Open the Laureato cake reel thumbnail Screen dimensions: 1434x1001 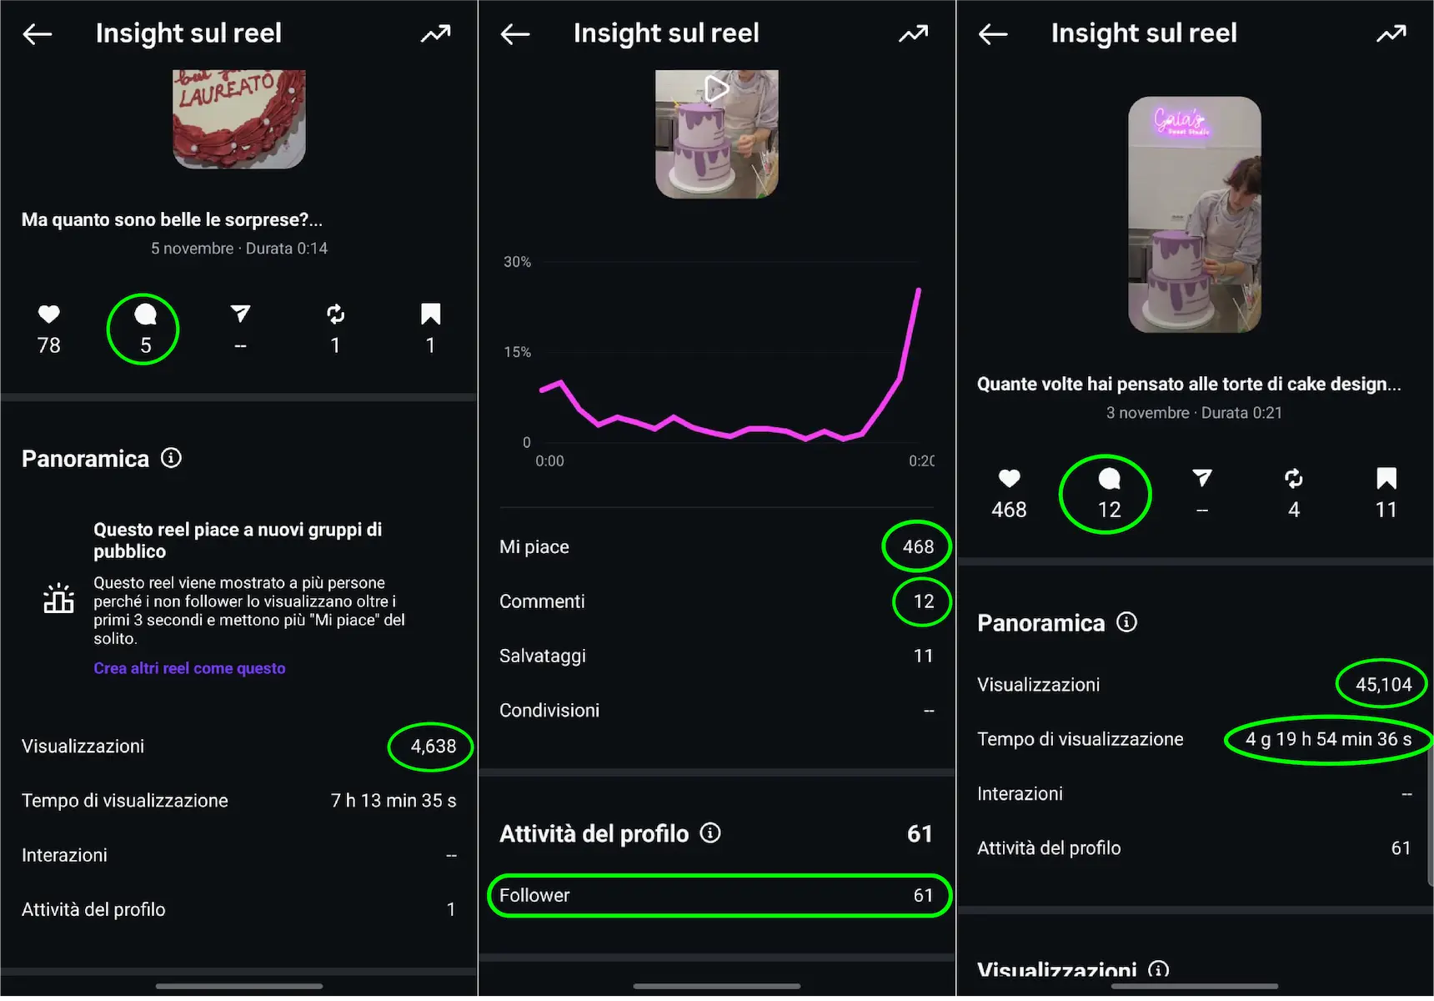coord(239,119)
